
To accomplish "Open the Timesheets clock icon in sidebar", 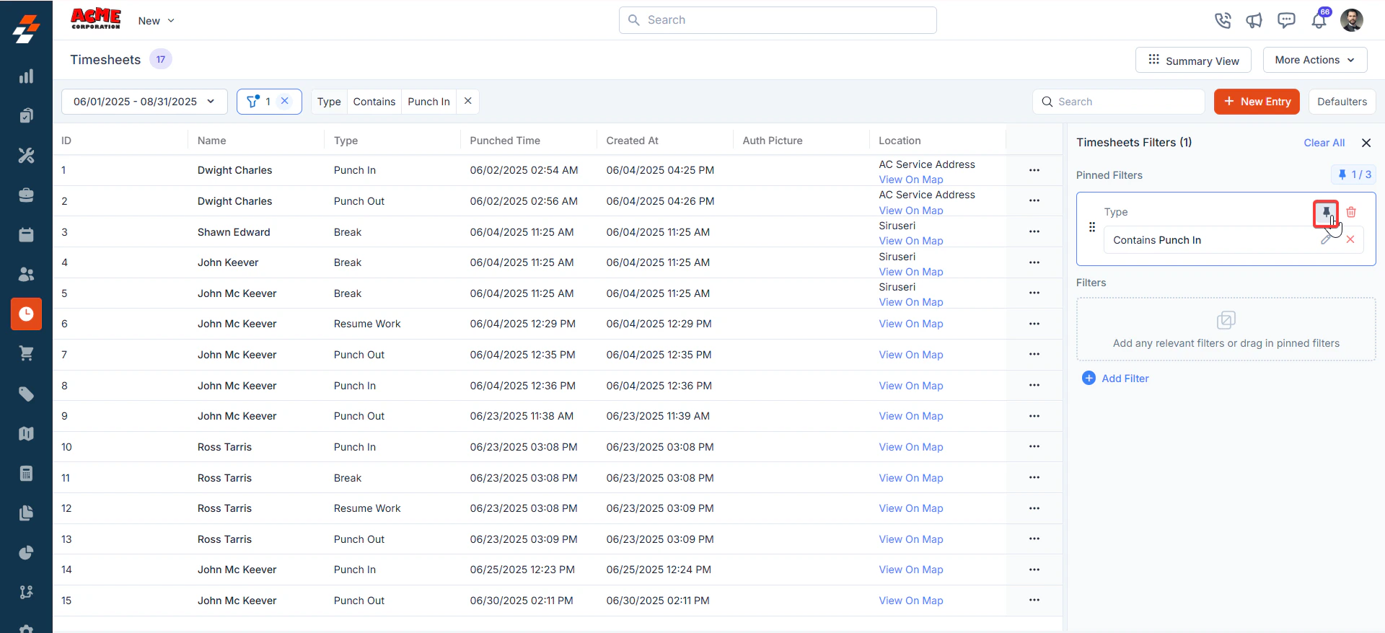I will (x=26, y=314).
